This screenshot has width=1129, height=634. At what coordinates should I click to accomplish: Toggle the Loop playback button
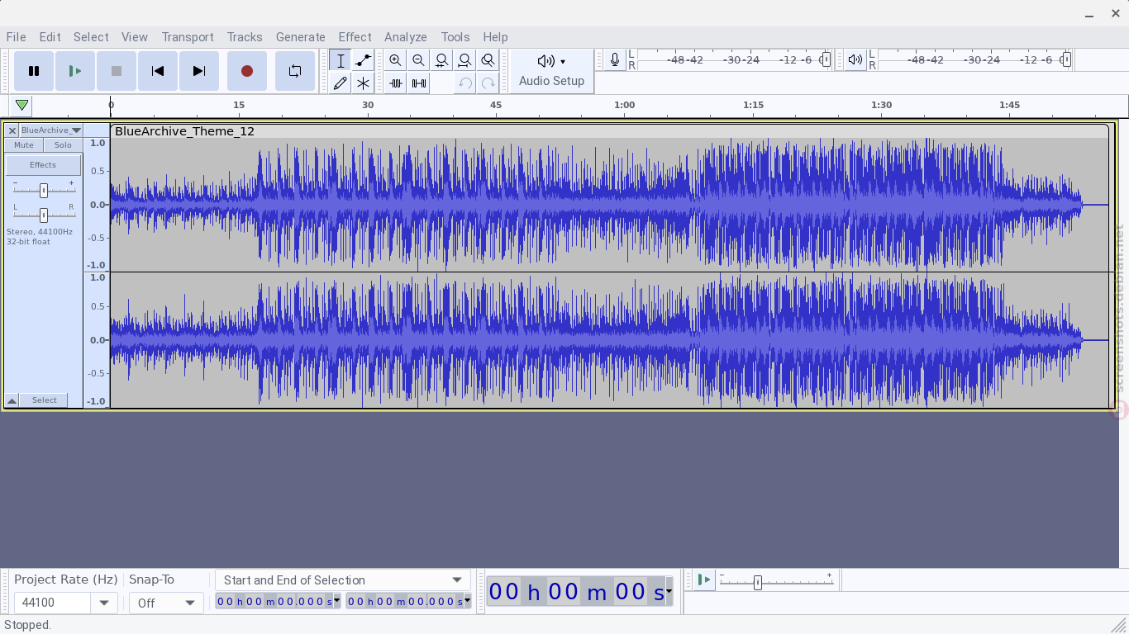click(295, 71)
